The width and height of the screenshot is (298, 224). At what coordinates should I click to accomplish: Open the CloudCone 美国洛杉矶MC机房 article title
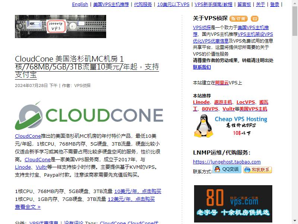87,67
